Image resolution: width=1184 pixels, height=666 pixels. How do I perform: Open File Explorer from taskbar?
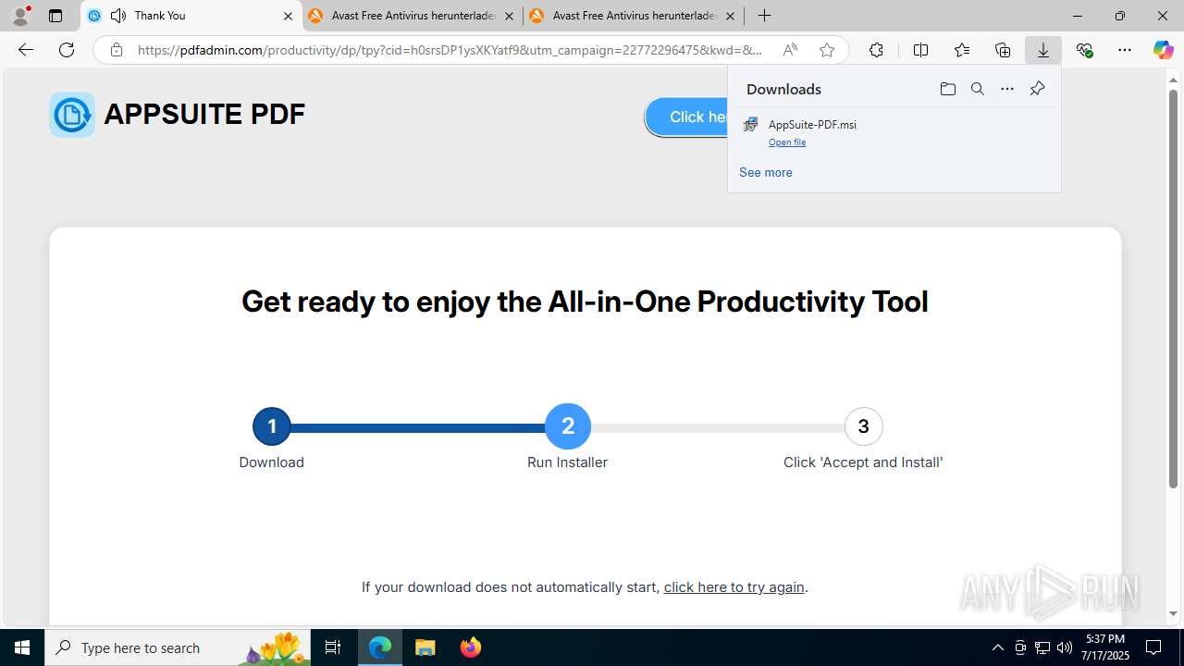point(425,647)
